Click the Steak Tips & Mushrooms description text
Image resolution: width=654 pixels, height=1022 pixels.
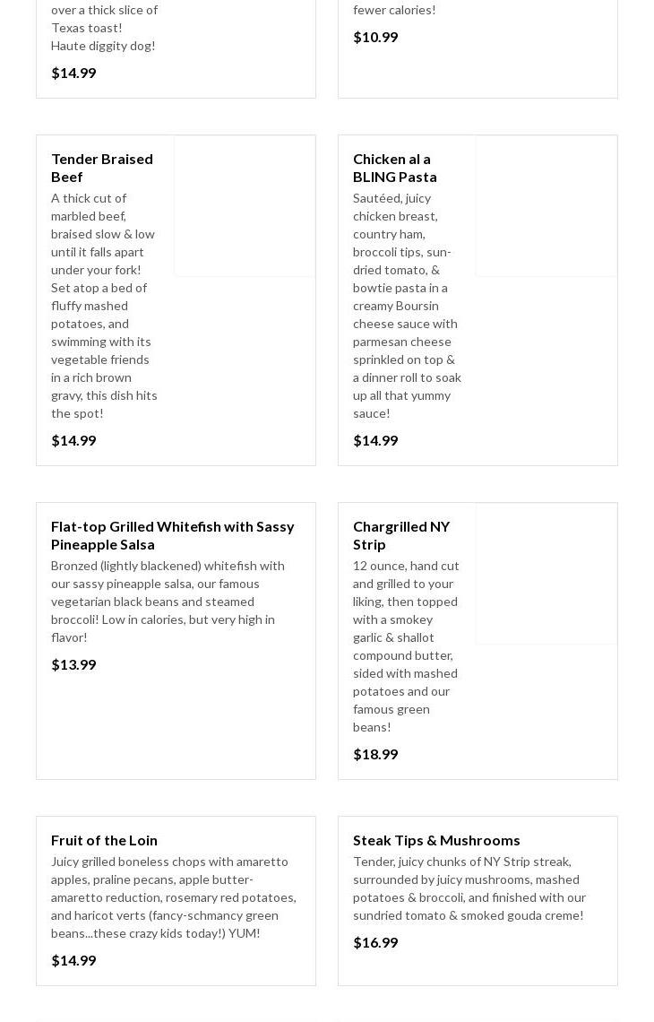tap(469, 888)
